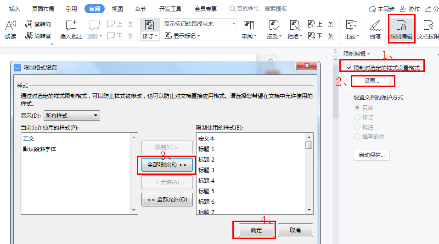Screen dimensions: 439x244
Task: Select the 画笔 pen tool
Action: 375,29
